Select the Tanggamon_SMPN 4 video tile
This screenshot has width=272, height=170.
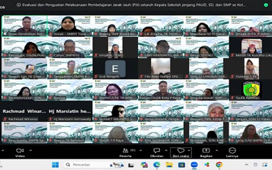[70, 68]
